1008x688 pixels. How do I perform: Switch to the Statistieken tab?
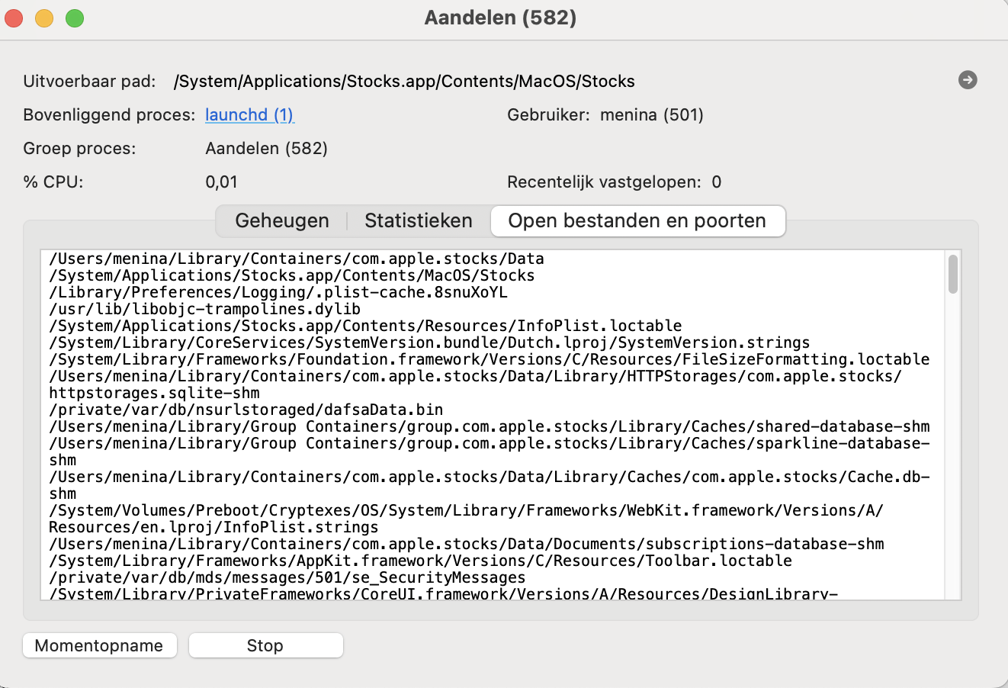point(418,220)
